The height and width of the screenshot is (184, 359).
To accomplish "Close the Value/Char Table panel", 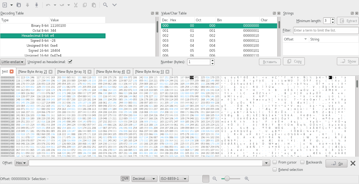I will pos(279,13).
